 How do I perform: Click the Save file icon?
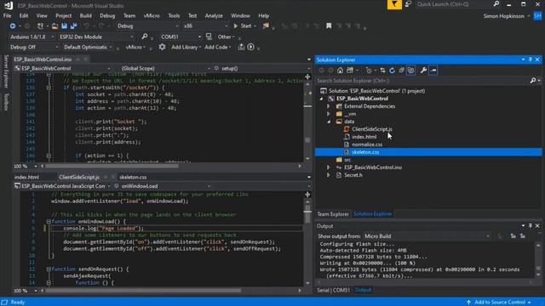pyautogui.click(x=65, y=26)
